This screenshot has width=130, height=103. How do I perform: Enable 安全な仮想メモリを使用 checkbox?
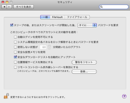[x=15, y=52]
